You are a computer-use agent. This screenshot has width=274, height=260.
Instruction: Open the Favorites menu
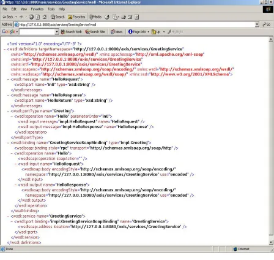[37, 9]
